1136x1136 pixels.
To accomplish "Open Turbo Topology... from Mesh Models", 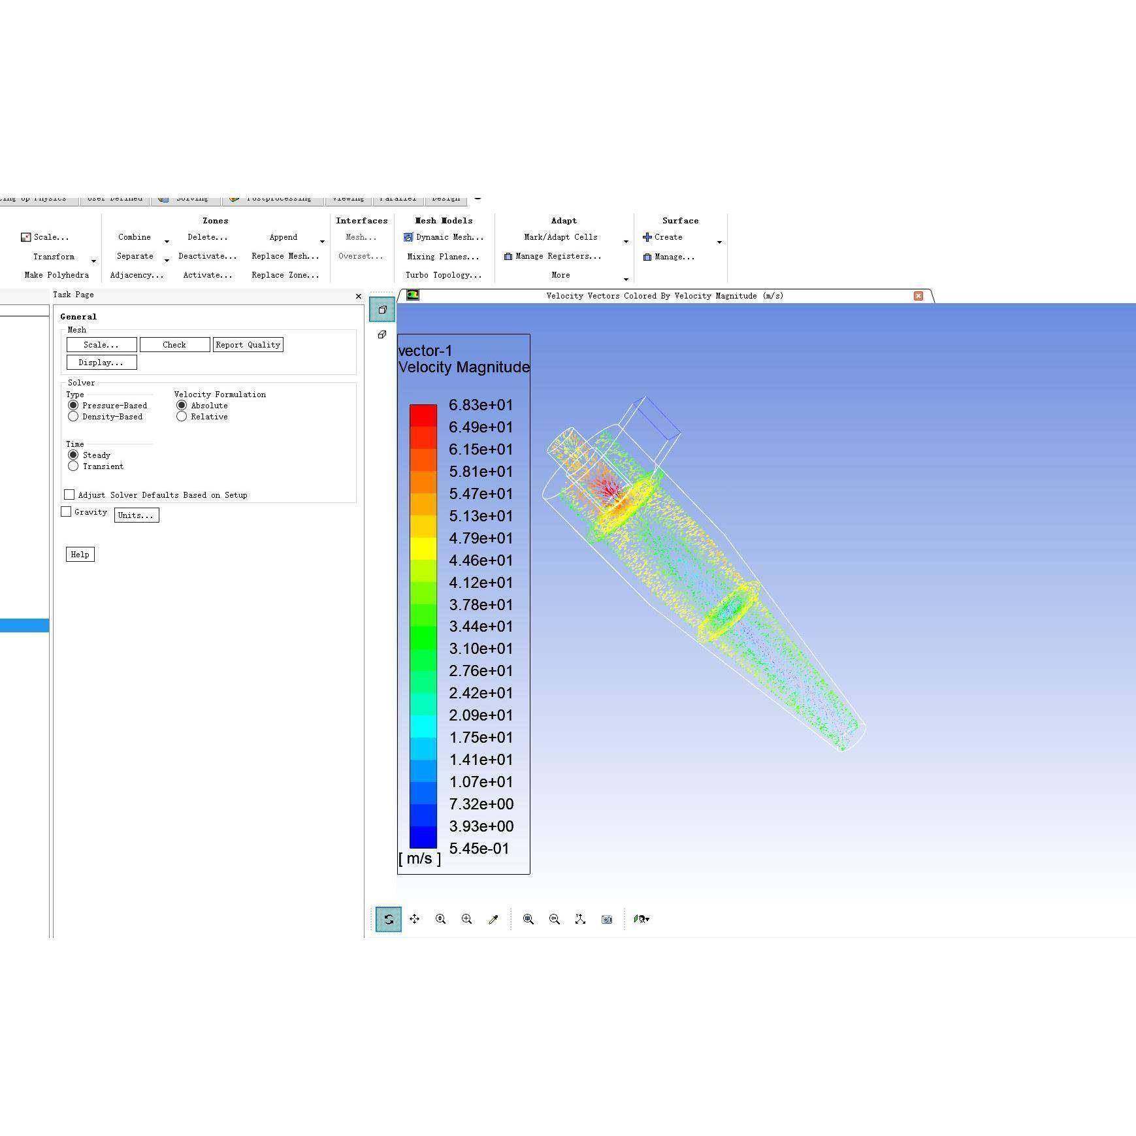I will (x=444, y=275).
